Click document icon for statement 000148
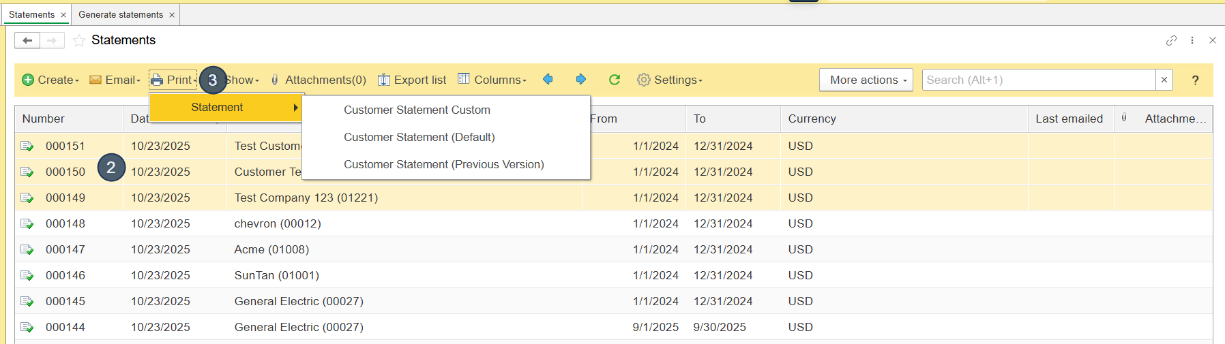Image resolution: width=1225 pixels, height=344 pixels. pyautogui.click(x=27, y=224)
